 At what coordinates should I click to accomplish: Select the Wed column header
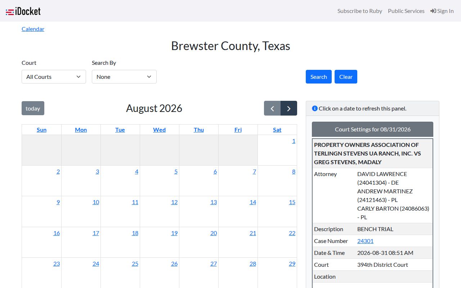pos(159,130)
